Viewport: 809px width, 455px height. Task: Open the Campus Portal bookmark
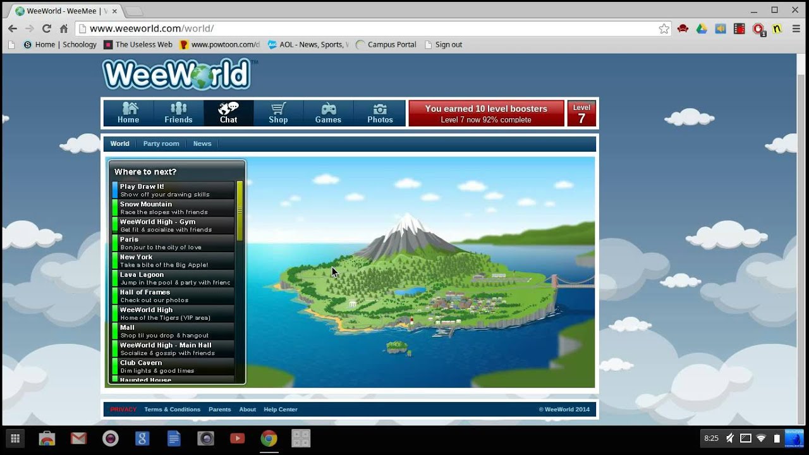click(386, 45)
